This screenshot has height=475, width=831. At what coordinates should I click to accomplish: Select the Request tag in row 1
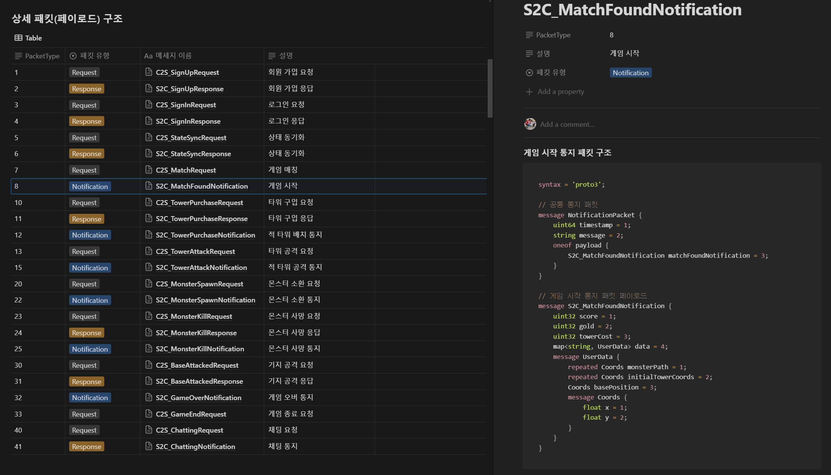(84, 72)
